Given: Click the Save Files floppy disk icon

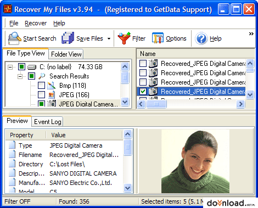Looking at the screenshot, I should 68,38.
